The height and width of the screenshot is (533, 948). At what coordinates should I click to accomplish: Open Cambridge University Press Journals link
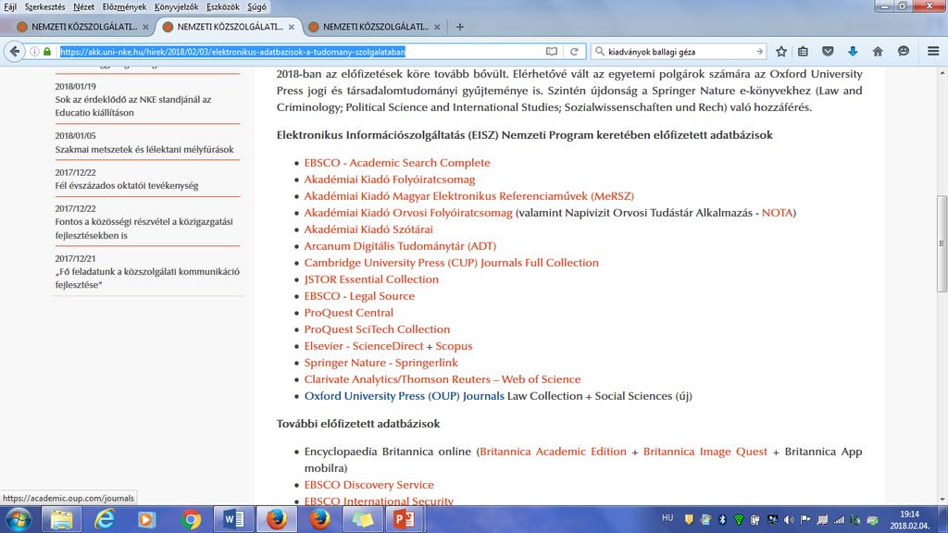pyautogui.click(x=451, y=263)
